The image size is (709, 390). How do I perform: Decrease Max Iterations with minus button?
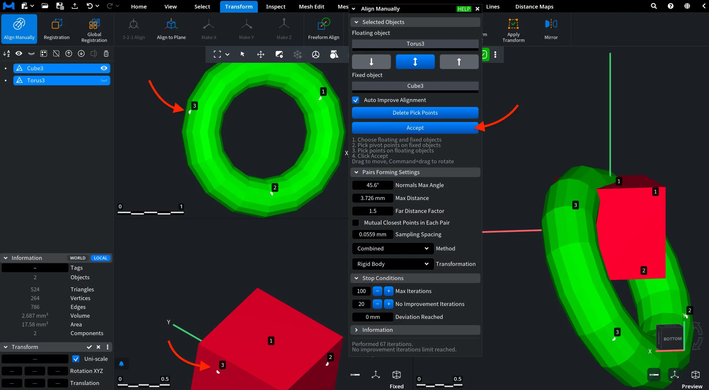(x=377, y=291)
